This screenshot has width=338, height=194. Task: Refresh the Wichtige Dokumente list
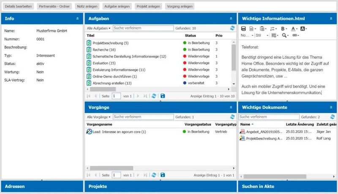333,117
